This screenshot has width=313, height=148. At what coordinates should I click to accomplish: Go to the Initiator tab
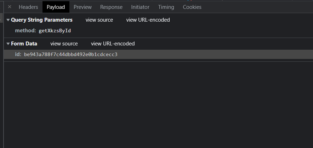(140, 7)
